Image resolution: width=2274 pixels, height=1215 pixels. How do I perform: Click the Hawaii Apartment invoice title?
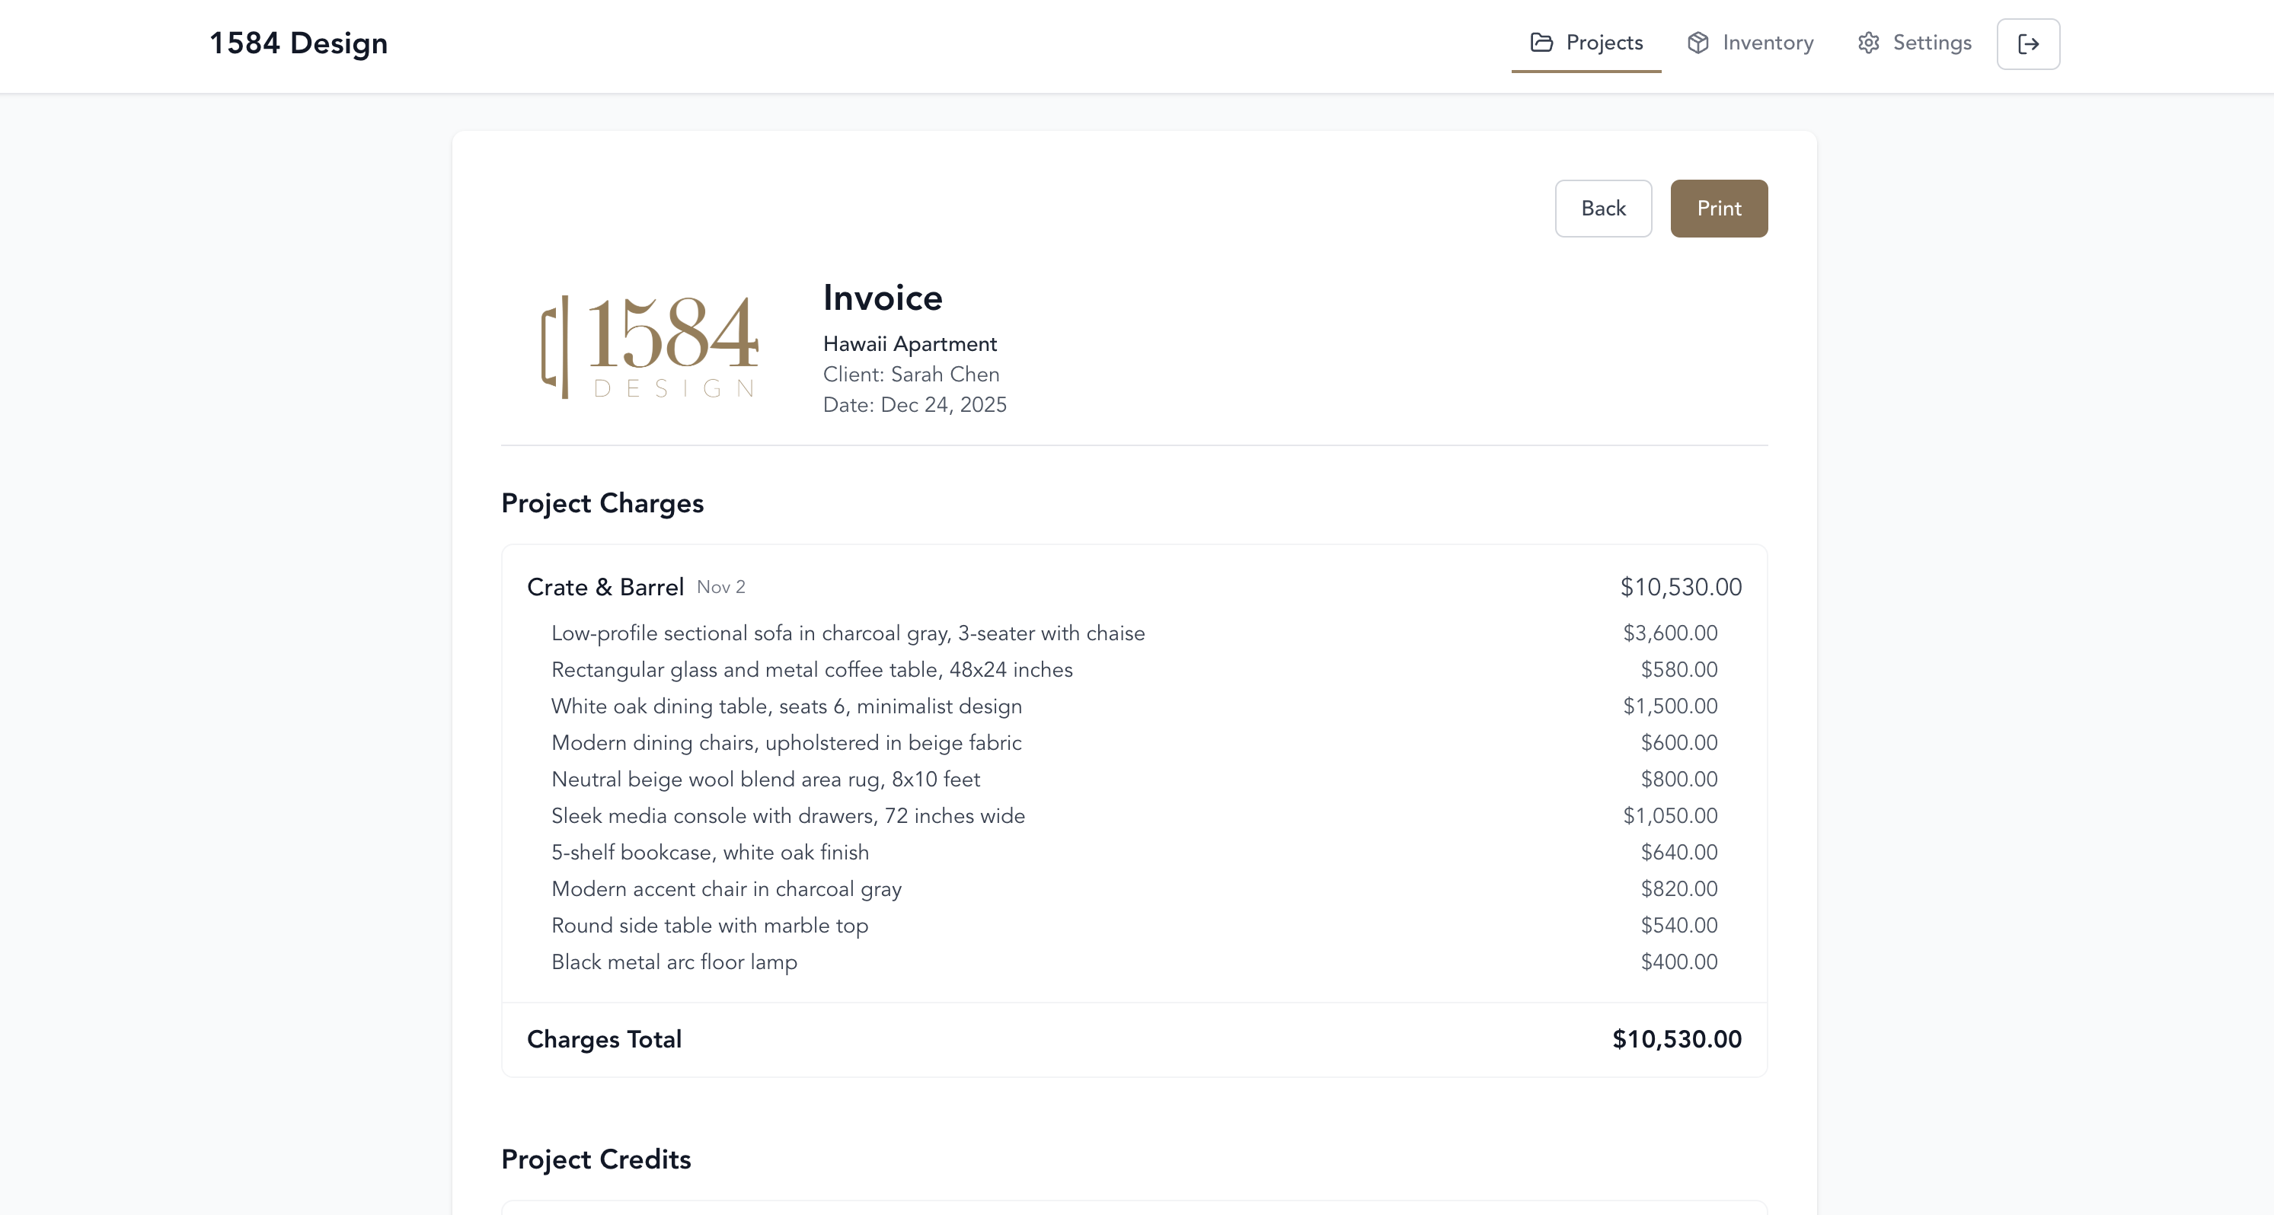coord(909,343)
